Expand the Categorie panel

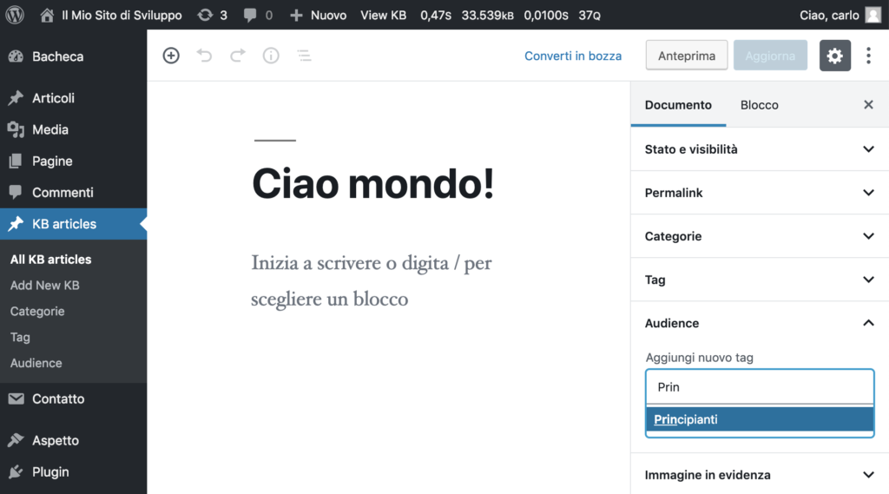pos(760,236)
